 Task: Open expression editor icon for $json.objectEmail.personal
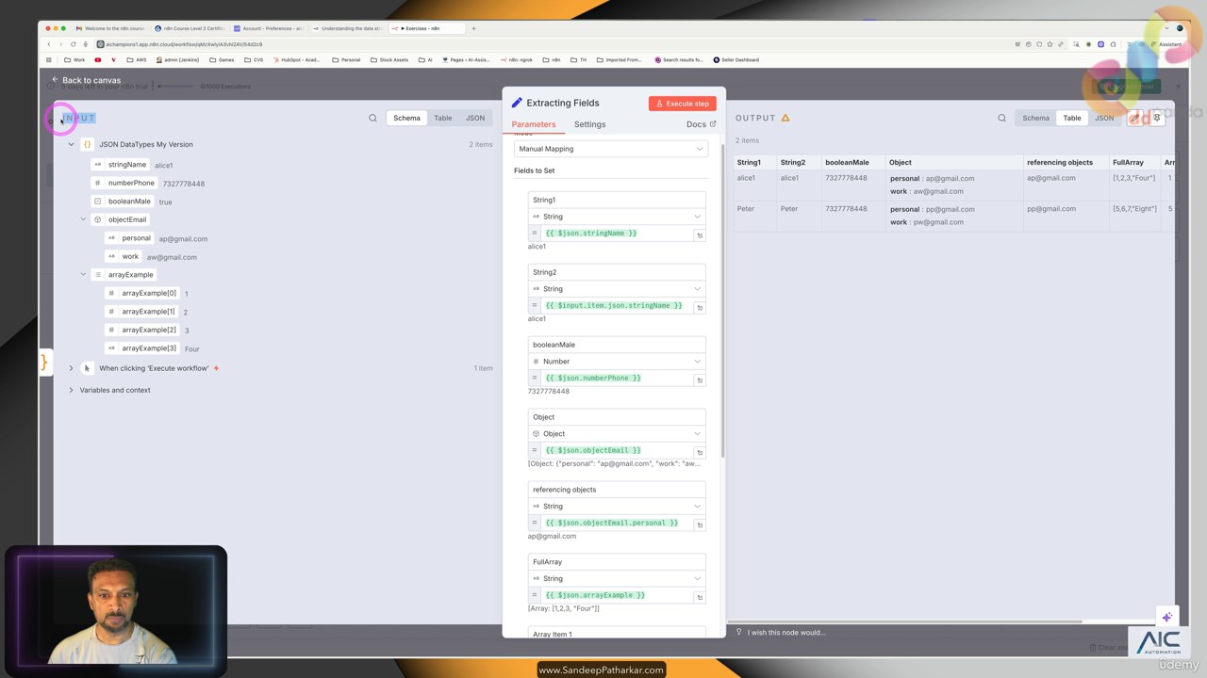tap(700, 525)
